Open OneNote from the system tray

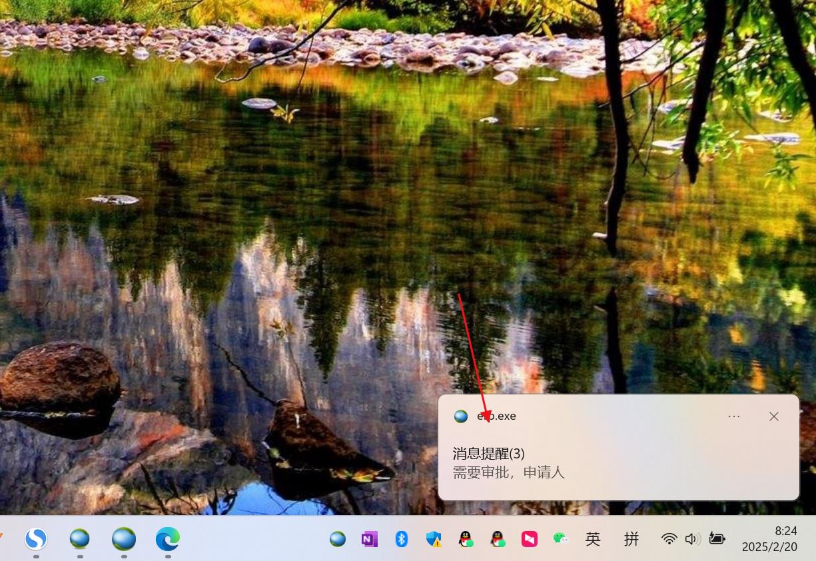(x=370, y=539)
